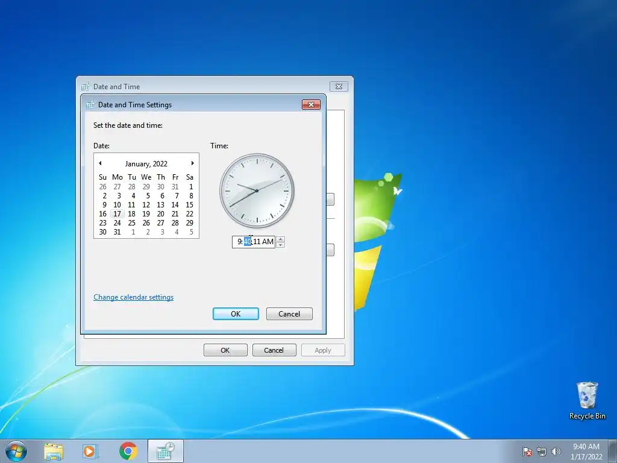
Task: Click Cancel in the Date and Time window
Action: pyautogui.click(x=274, y=350)
